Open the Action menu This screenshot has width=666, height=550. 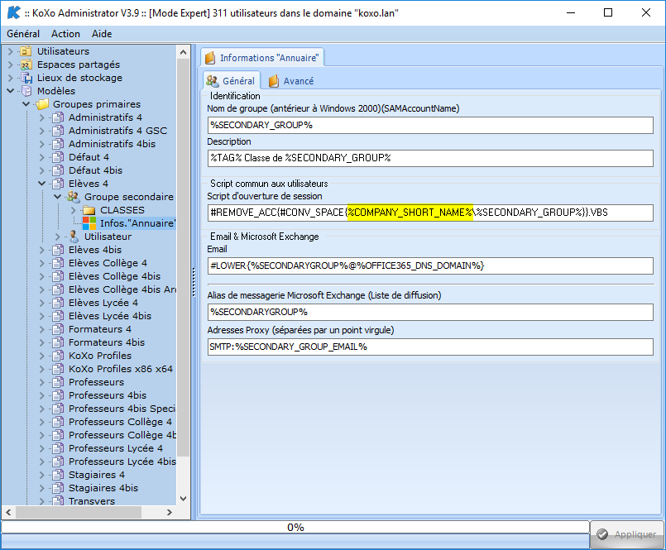[x=65, y=34]
